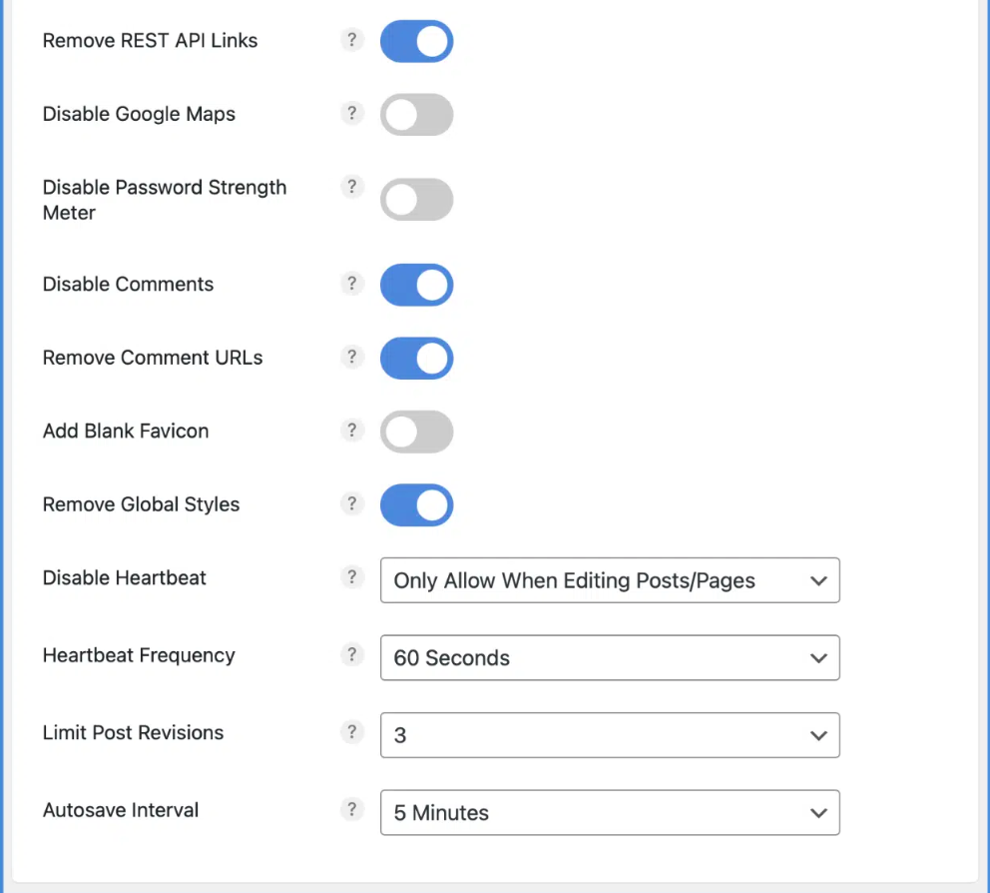Viewport: 990px width, 893px height.
Task: Open the Disable Heartbeat dropdown menu
Action: tap(610, 579)
